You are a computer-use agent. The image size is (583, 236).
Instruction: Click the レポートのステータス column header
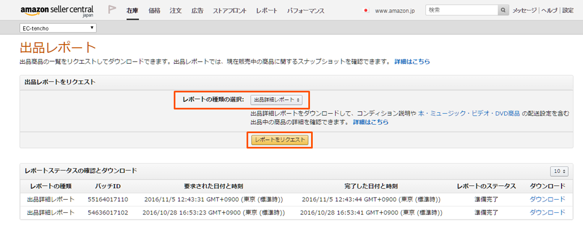pyautogui.click(x=486, y=186)
